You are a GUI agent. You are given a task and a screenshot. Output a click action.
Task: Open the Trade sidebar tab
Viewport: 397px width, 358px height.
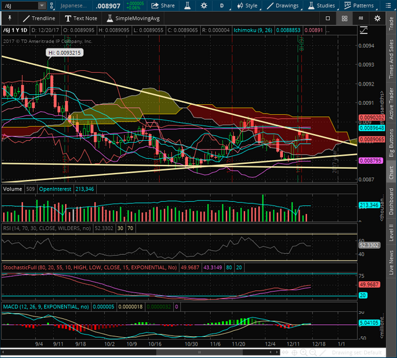pos(391,24)
